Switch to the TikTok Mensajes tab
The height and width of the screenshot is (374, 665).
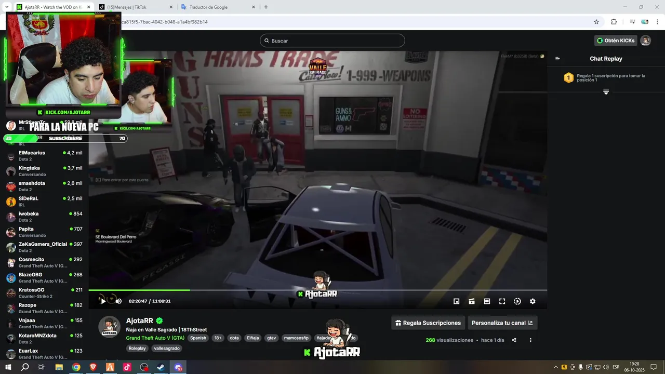click(x=135, y=7)
